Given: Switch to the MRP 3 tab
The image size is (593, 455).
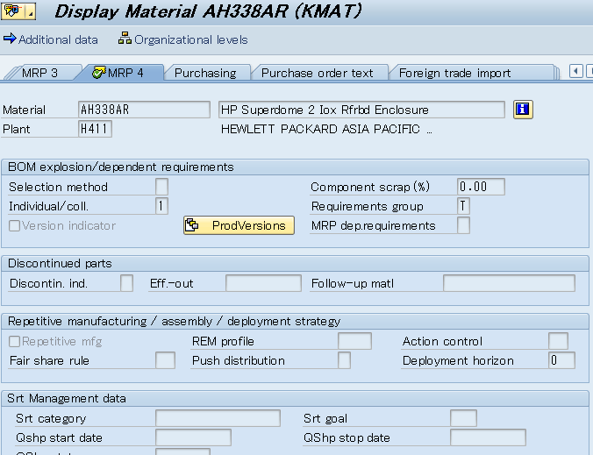Looking at the screenshot, I should (x=39, y=73).
